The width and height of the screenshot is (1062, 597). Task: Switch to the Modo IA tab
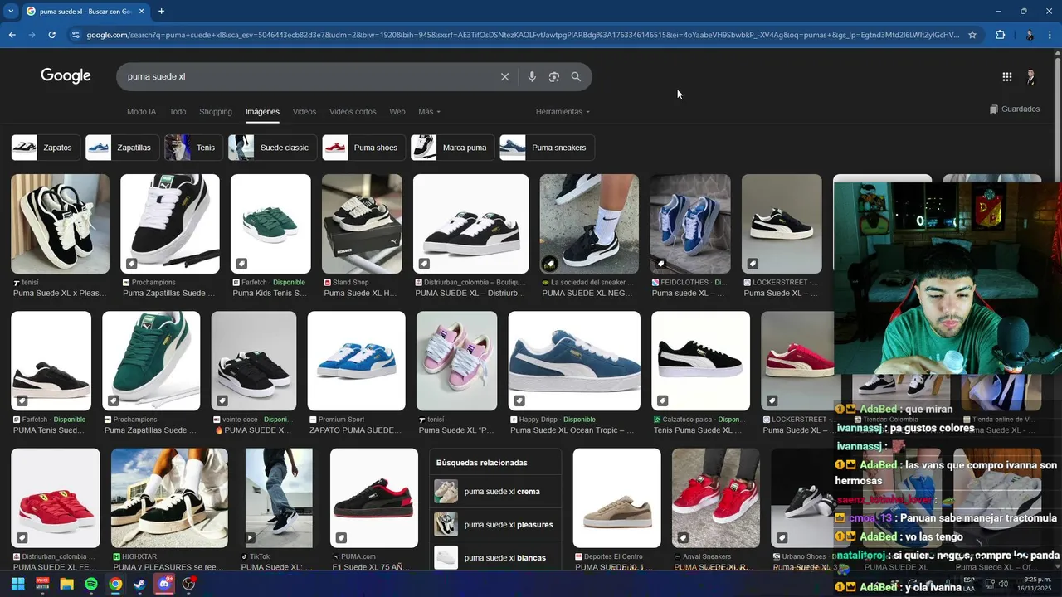point(141,112)
